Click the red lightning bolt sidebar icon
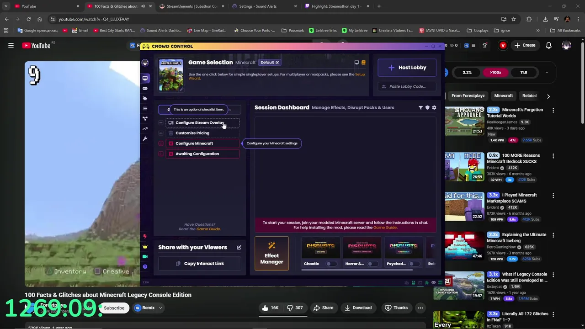The image size is (585, 329). tap(145, 236)
